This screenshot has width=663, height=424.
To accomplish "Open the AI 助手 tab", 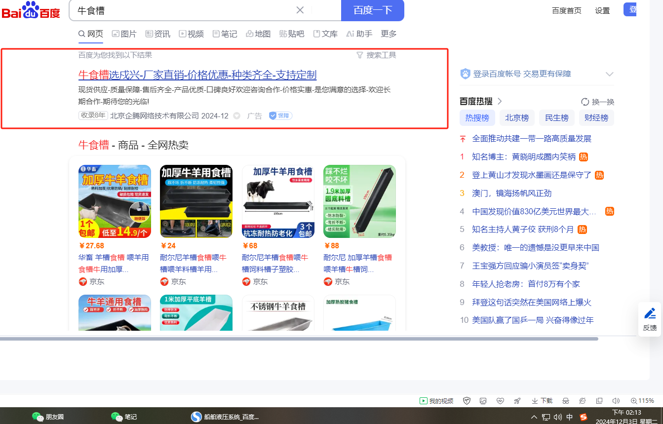I will click(x=359, y=34).
